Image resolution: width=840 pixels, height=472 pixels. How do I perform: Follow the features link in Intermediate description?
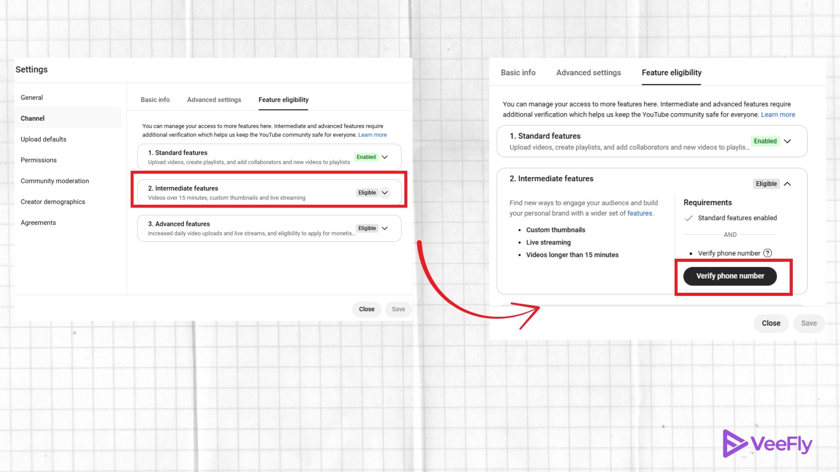pos(639,213)
